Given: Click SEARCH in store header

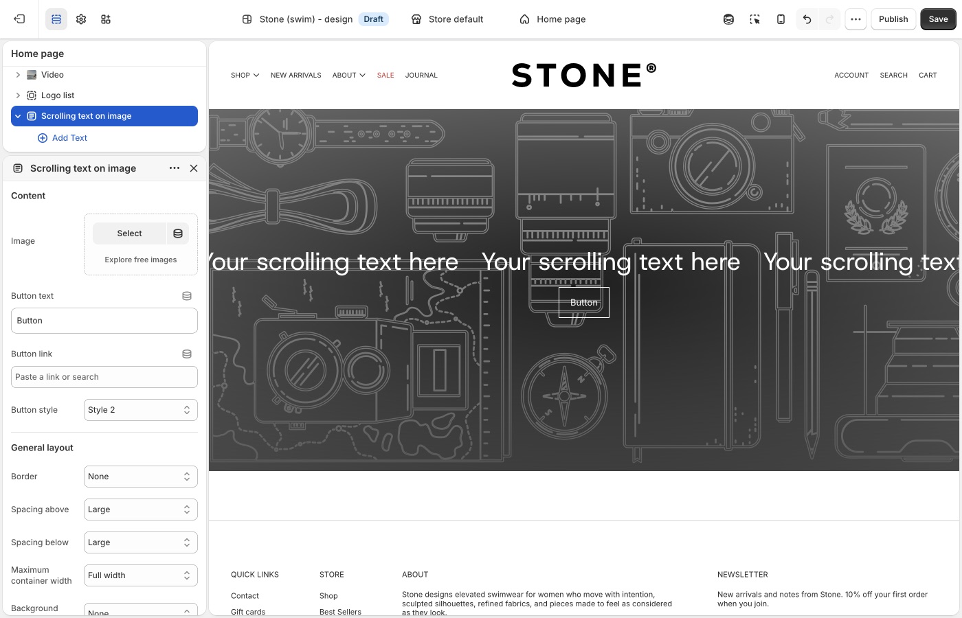Looking at the screenshot, I should tap(893, 76).
